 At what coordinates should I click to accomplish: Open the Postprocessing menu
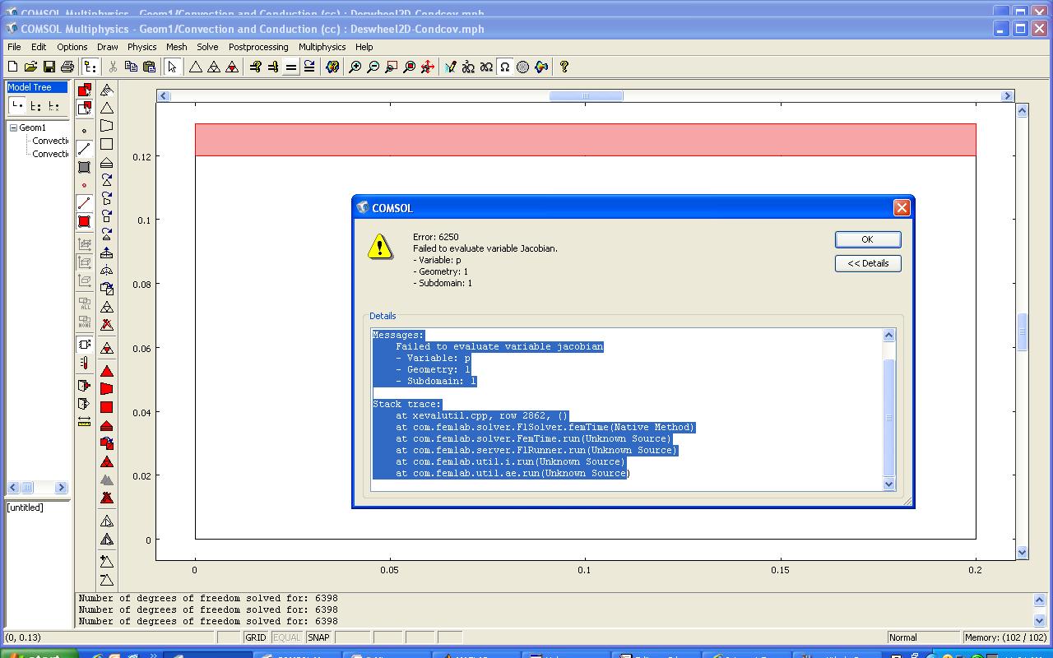[258, 47]
